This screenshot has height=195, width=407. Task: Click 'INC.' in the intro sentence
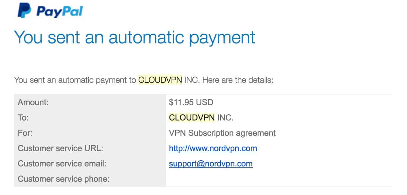[192, 80]
